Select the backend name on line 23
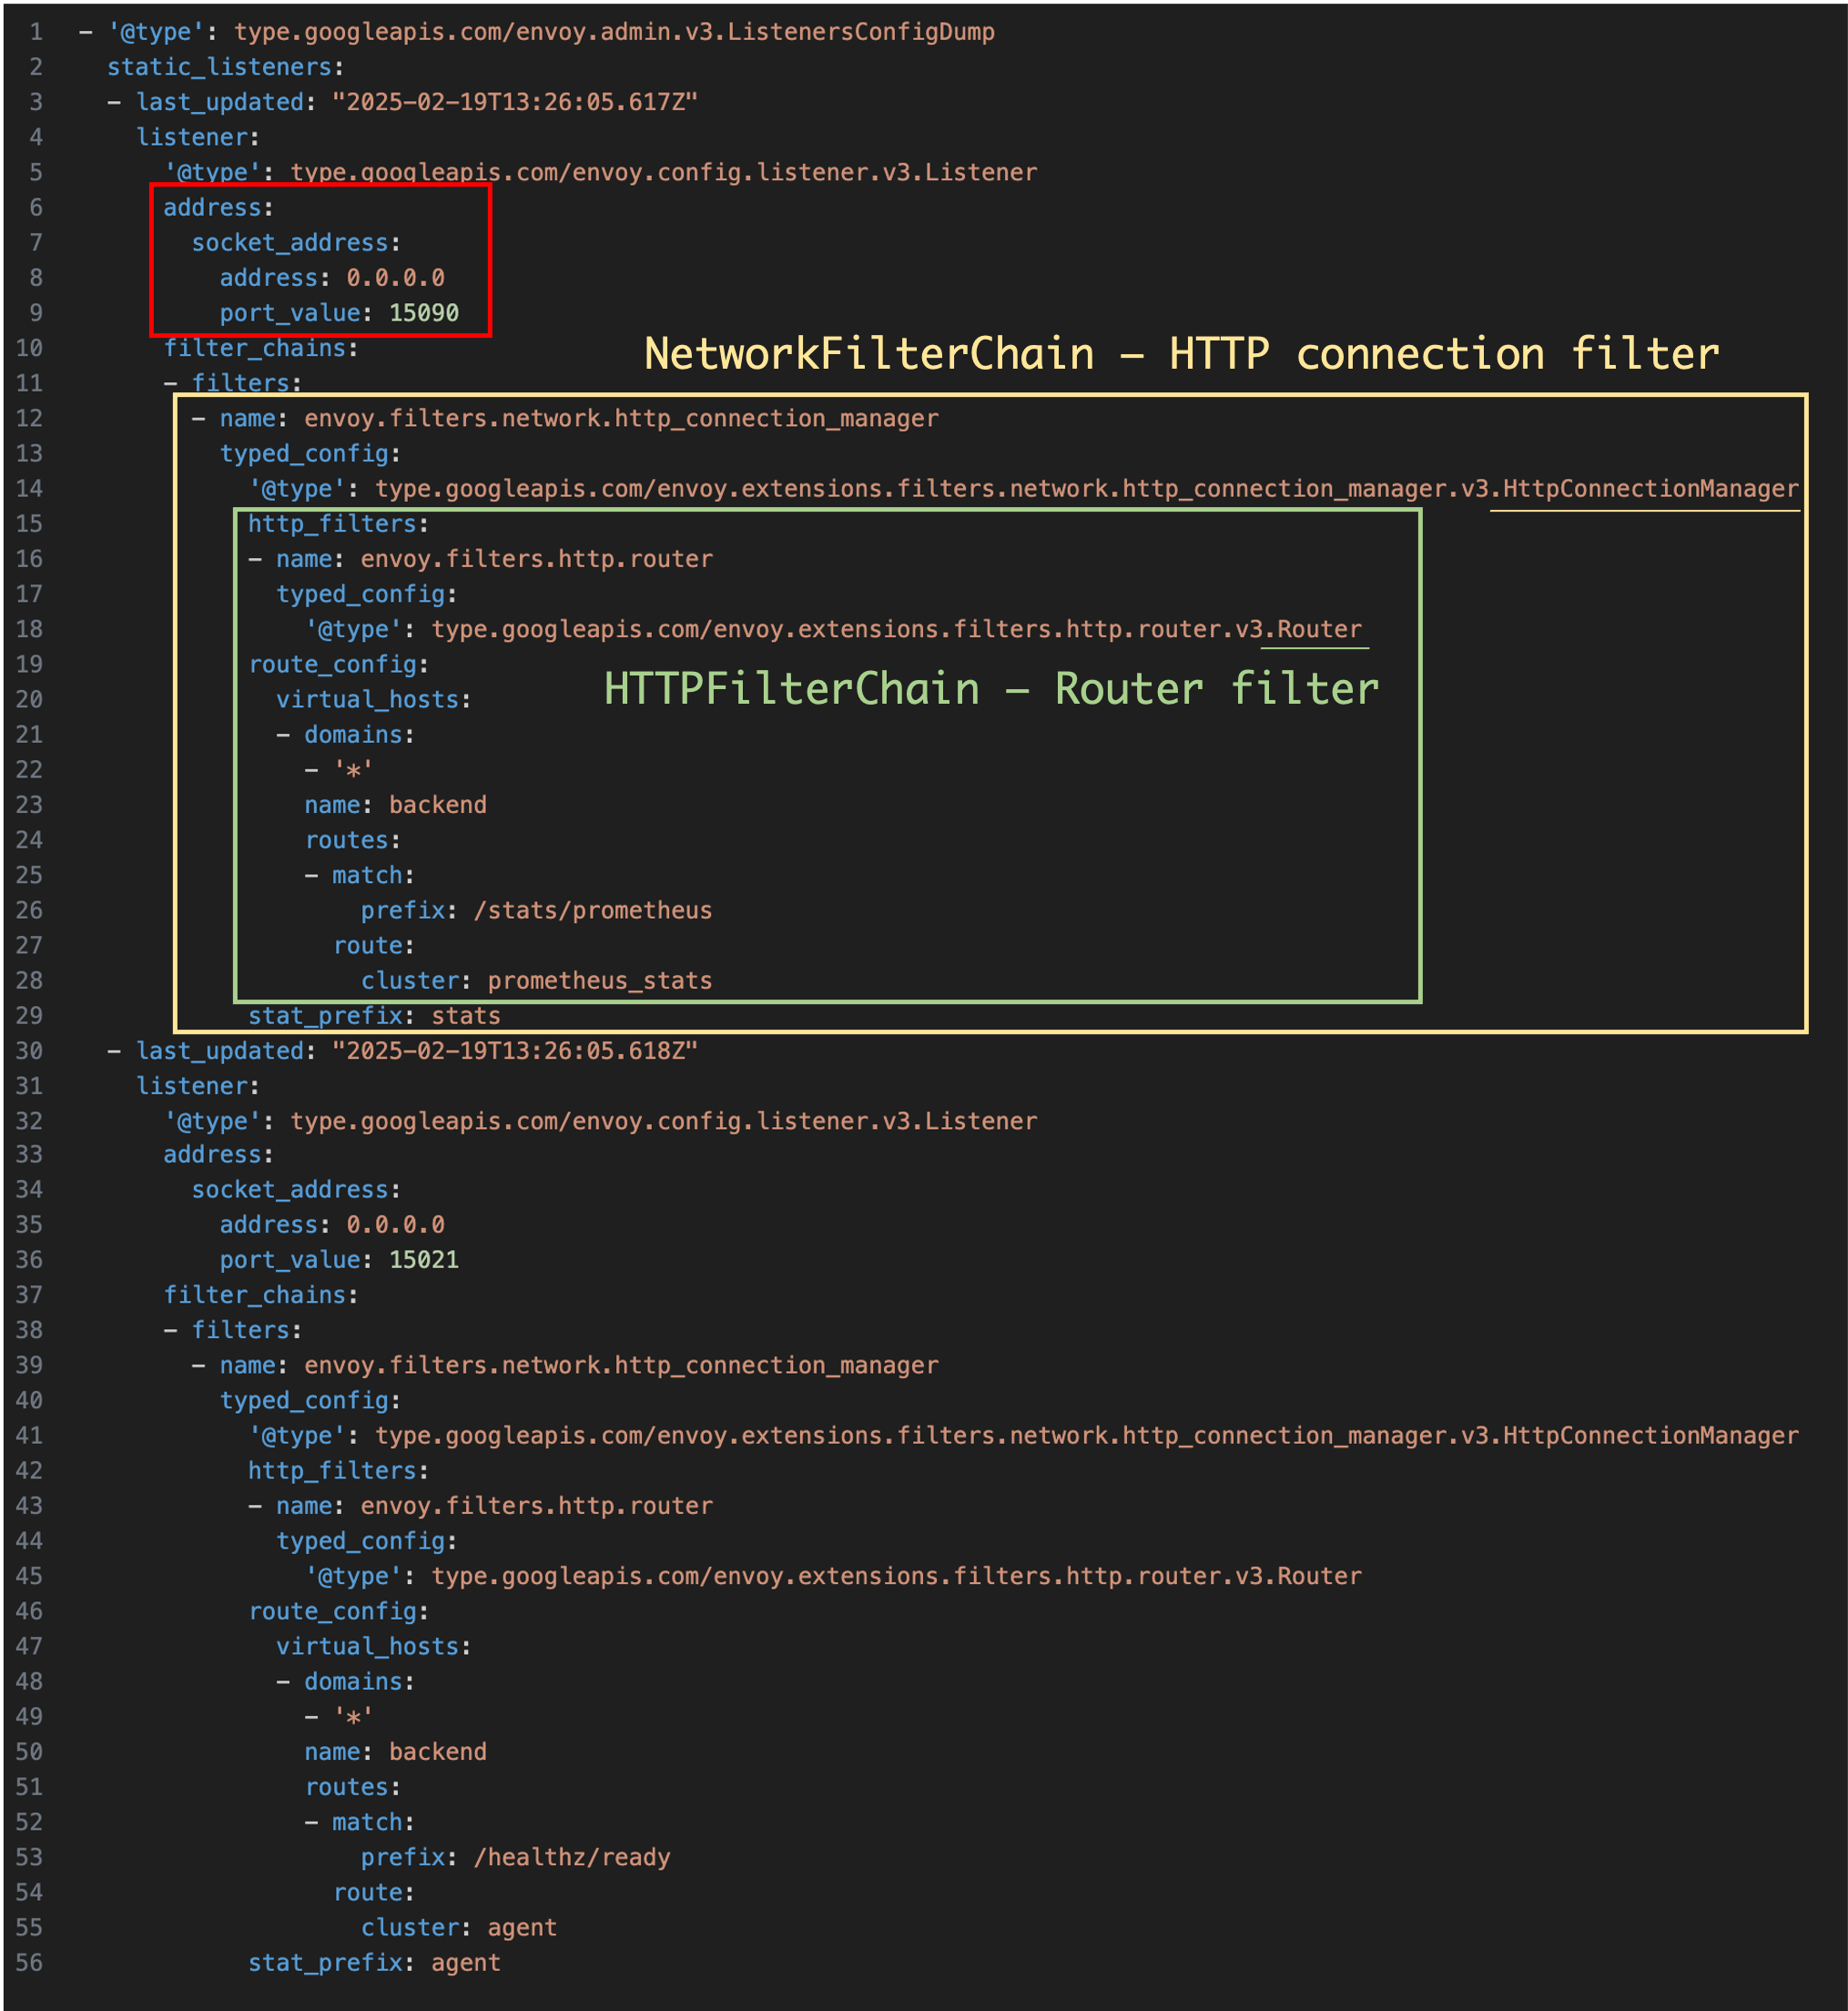Viewport: 1848px width, 2011px height. tap(438, 805)
